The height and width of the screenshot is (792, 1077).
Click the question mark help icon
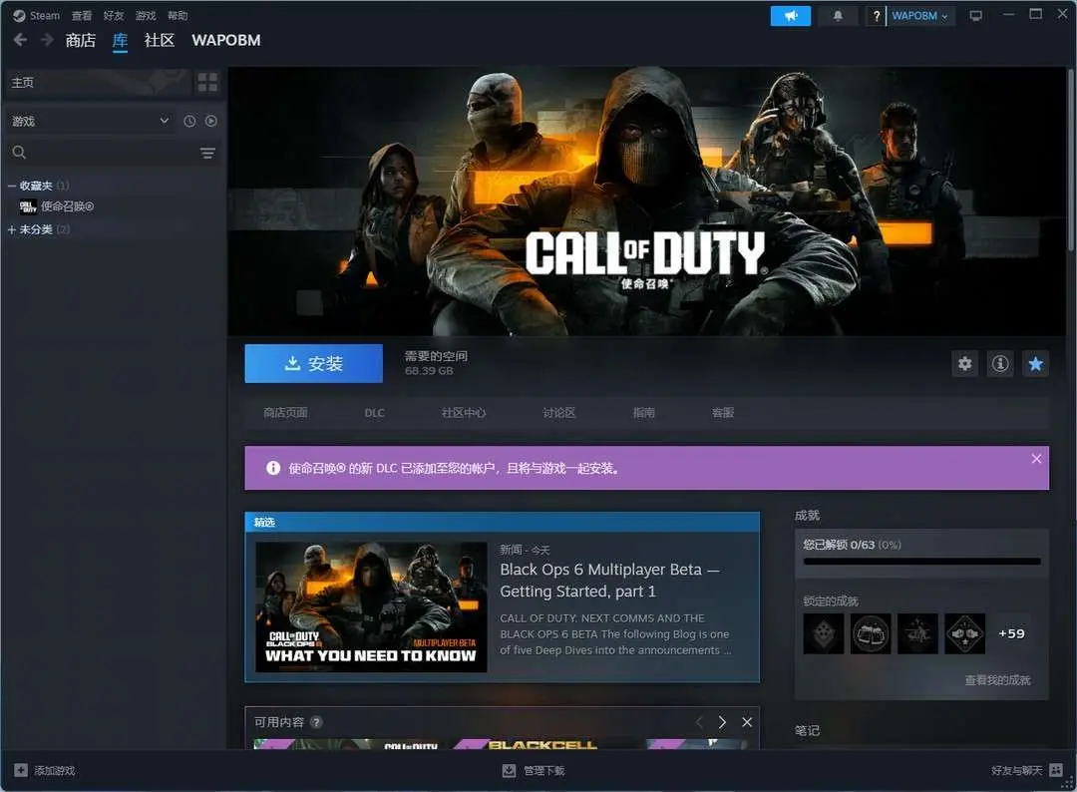coord(876,16)
